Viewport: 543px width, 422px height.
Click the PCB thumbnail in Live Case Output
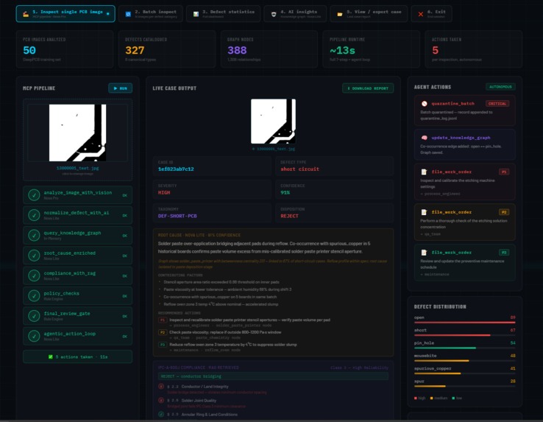click(x=273, y=122)
